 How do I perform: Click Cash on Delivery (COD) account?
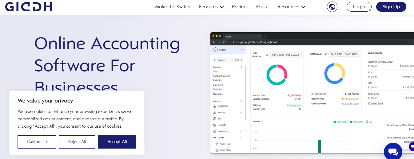coord(381,62)
